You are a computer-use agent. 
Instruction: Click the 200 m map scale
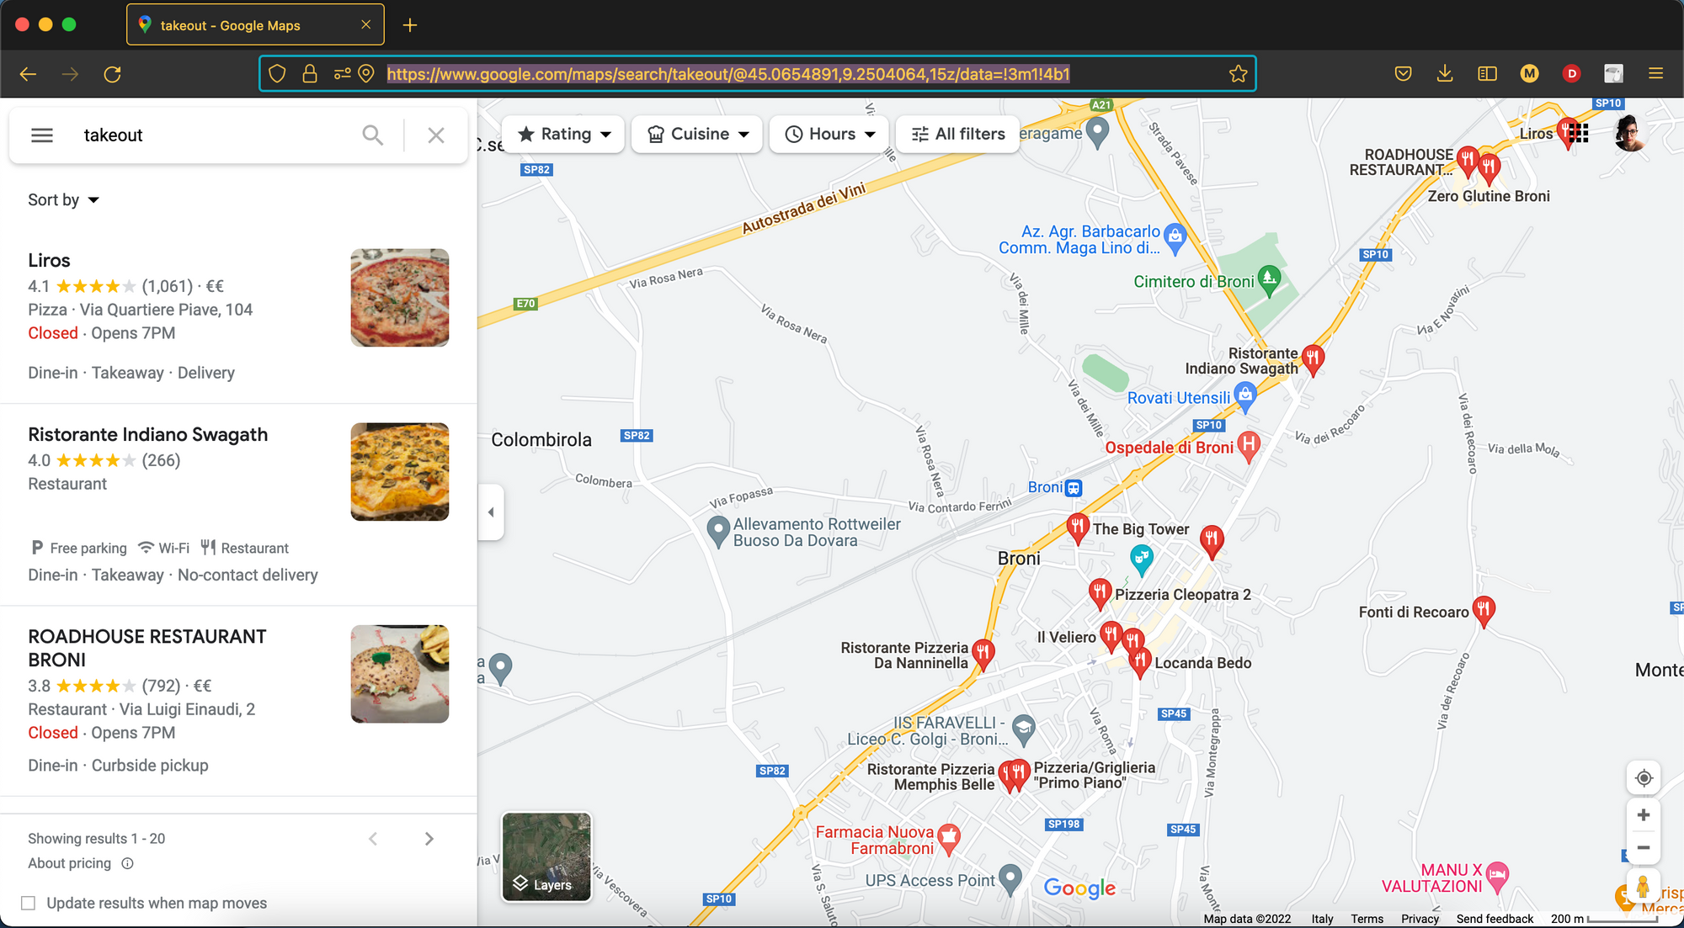[1603, 919]
